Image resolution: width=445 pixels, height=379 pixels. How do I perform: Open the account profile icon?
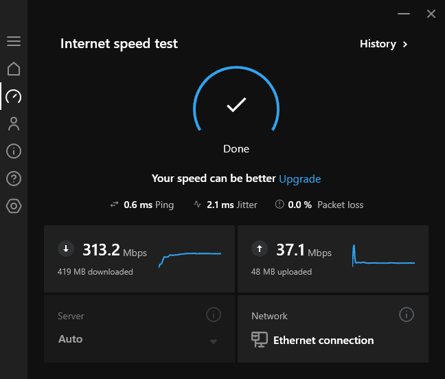tap(14, 124)
